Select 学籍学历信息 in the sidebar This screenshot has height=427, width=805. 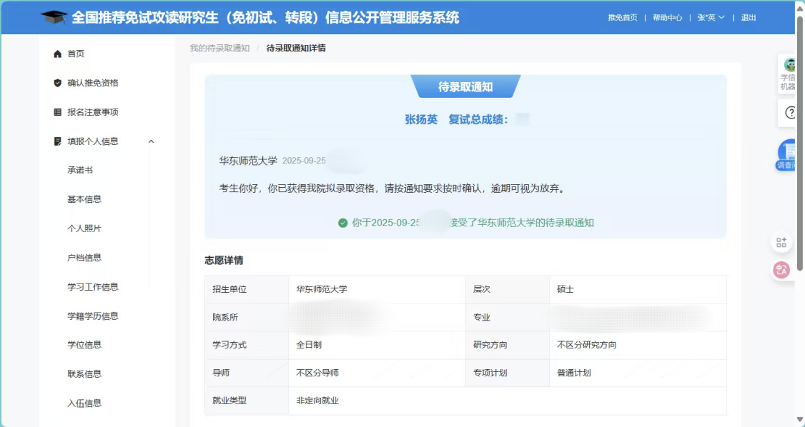pyautogui.click(x=94, y=316)
